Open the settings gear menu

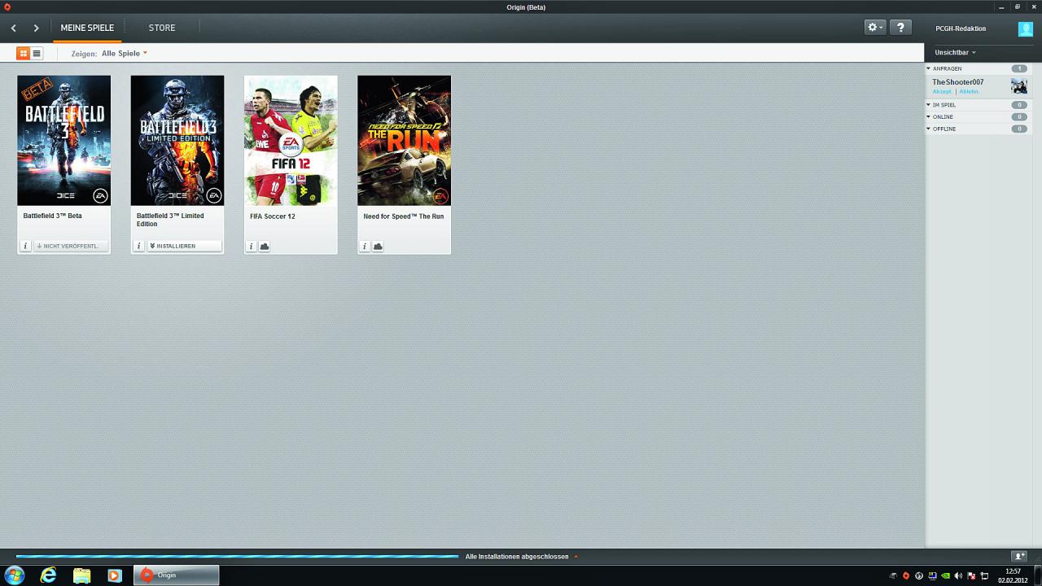(875, 28)
